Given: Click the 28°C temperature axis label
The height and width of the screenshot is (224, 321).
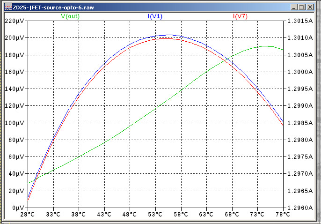Looking at the screenshot, I should coord(28,214).
